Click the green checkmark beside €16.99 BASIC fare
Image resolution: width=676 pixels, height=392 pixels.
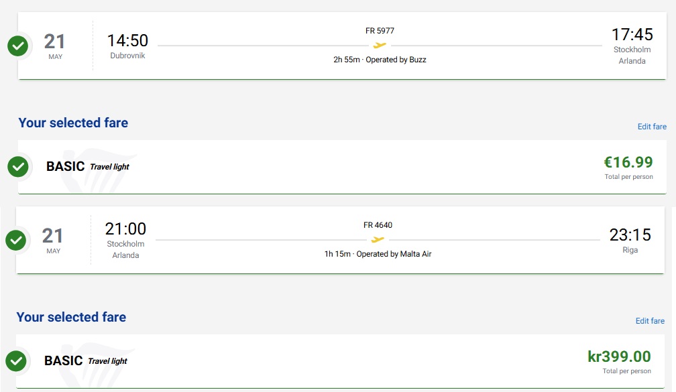17,167
